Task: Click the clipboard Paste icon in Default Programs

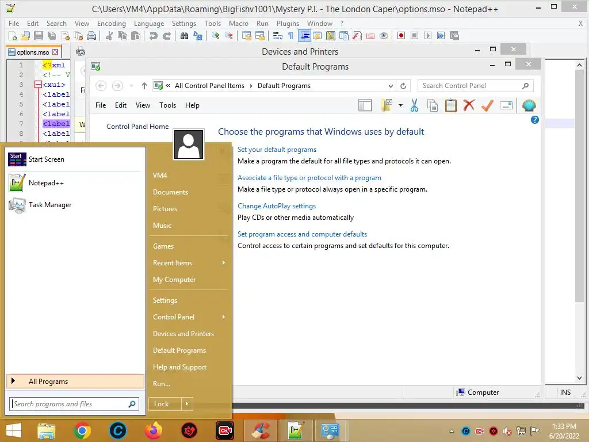Action: 451,106
